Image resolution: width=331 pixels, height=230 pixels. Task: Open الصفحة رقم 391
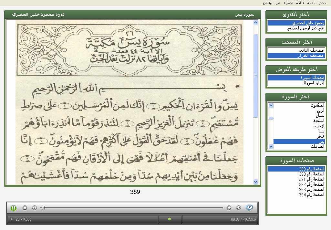[x=296, y=179]
